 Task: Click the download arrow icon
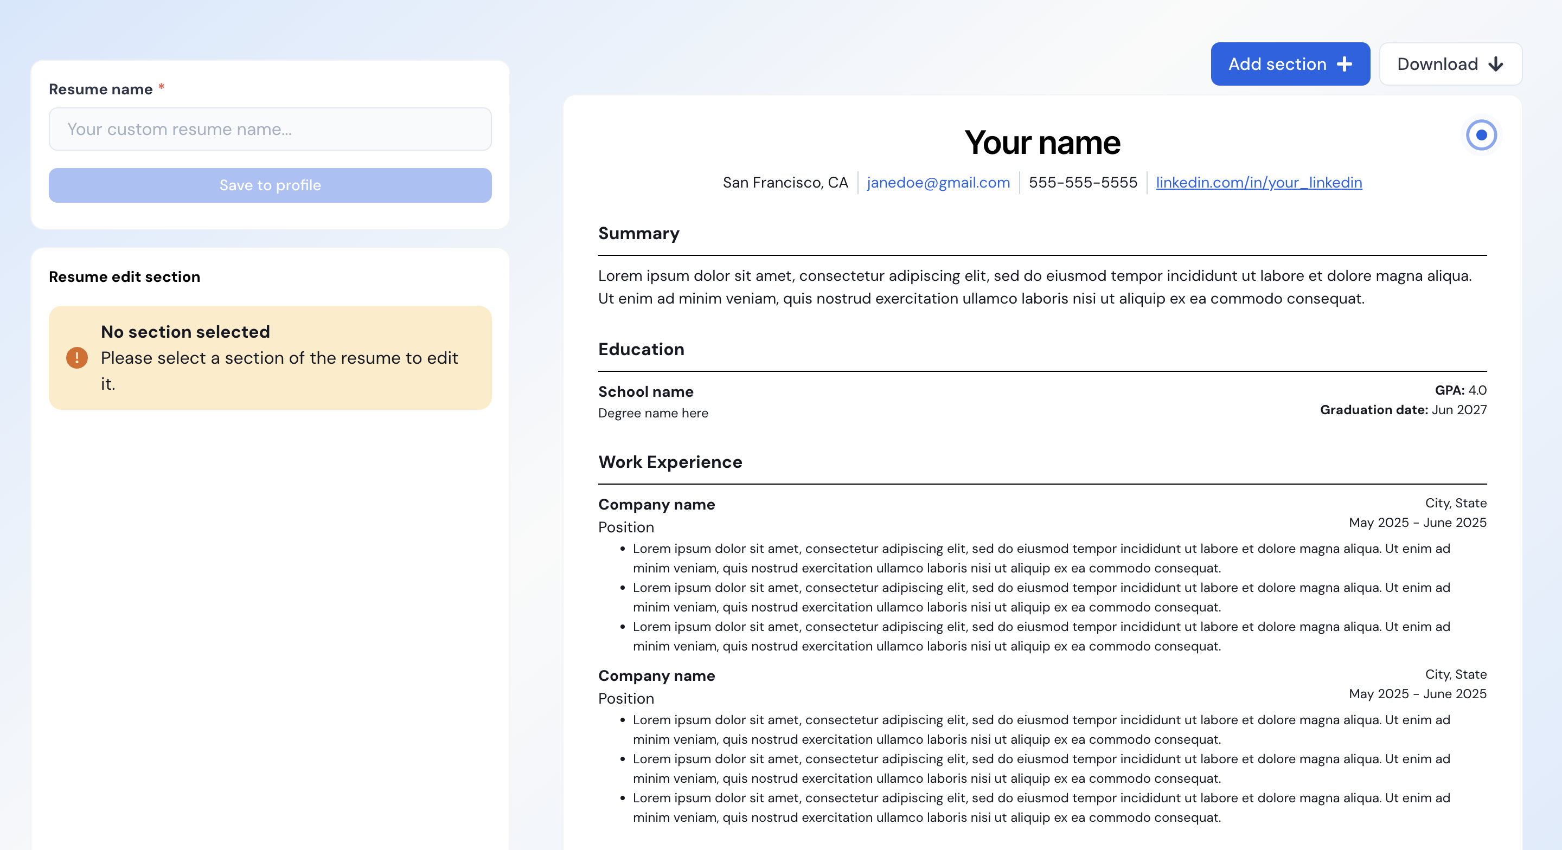click(1496, 65)
